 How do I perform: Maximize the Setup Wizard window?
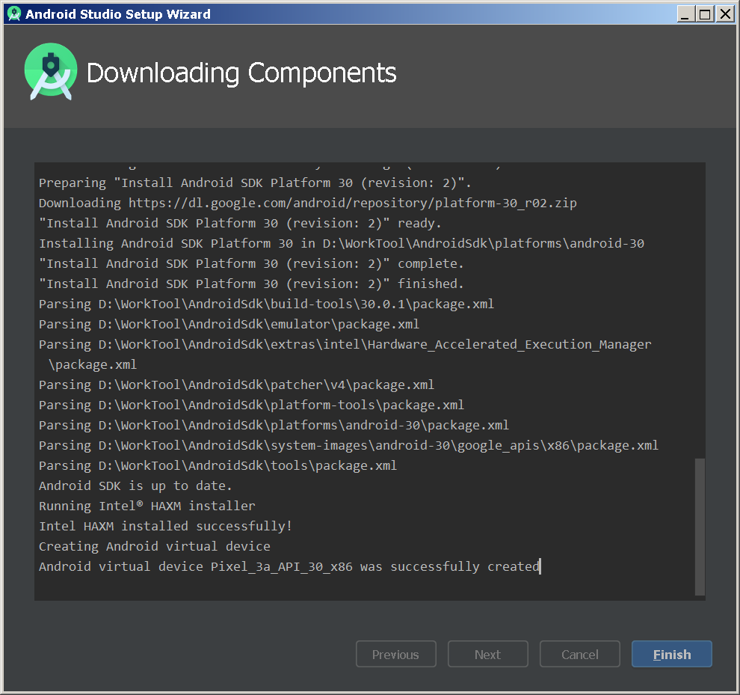click(x=705, y=14)
